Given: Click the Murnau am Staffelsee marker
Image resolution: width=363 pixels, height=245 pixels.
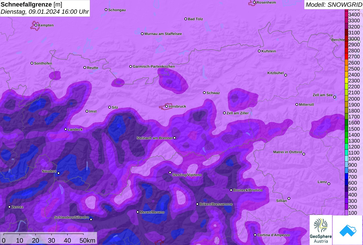Looking at the screenshot, I should point(142,34).
